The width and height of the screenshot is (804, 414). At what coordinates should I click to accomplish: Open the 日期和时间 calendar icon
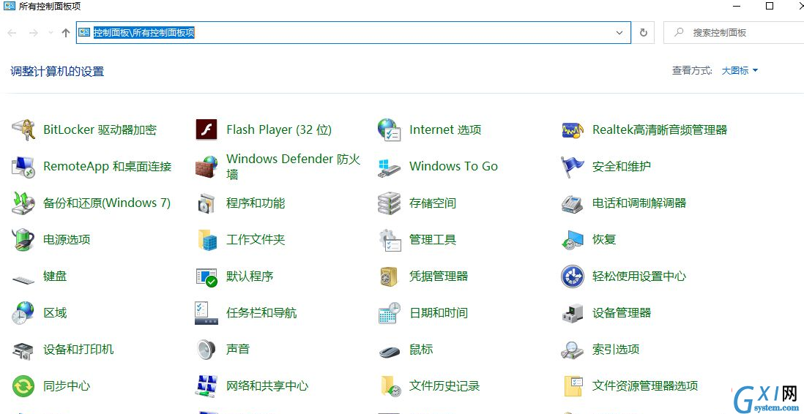[x=390, y=313]
